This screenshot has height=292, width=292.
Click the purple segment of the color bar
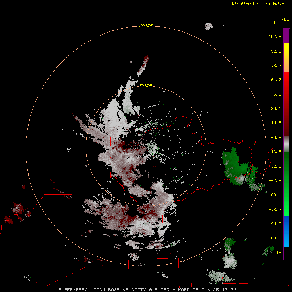pos(286,36)
